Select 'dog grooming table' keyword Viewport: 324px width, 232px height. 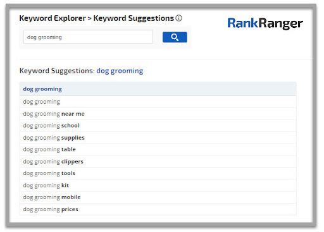[x=158, y=150]
